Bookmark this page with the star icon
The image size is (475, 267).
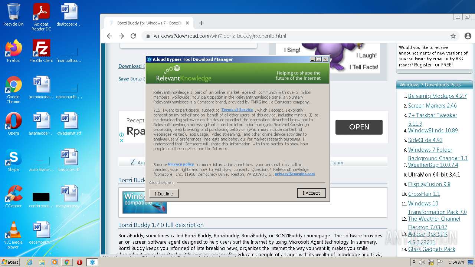pyautogui.click(x=453, y=36)
